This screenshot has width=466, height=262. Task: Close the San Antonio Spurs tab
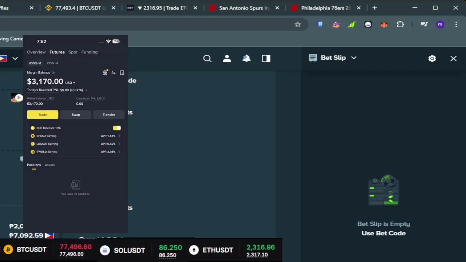277,8
